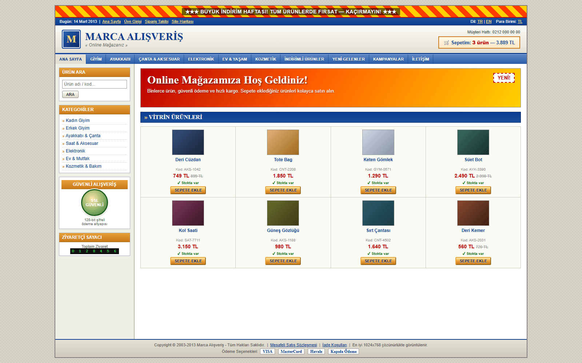The height and width of the screenshot is (363, 582).
Task: Focus the product search input field
Action: coord(95,84)
